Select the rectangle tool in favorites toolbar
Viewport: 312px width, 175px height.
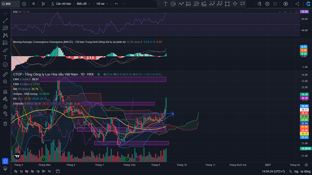click(x=227, y=4)
